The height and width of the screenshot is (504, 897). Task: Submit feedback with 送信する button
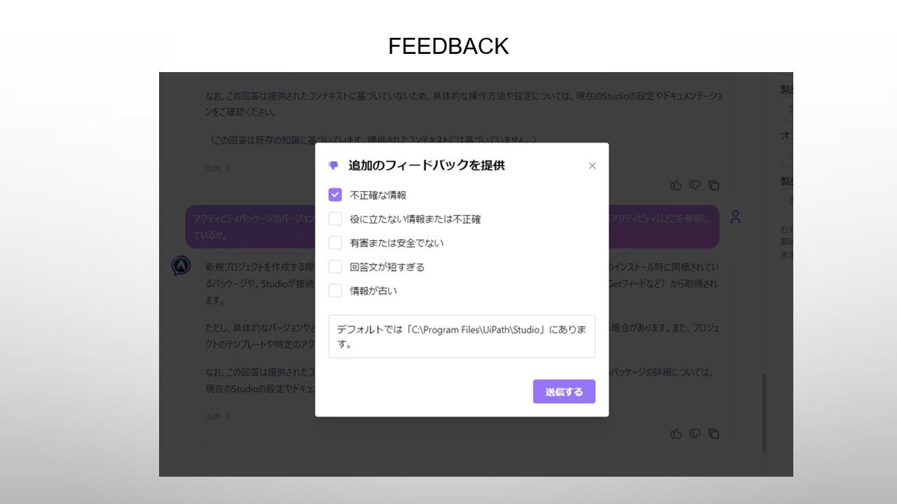point(564,392)
